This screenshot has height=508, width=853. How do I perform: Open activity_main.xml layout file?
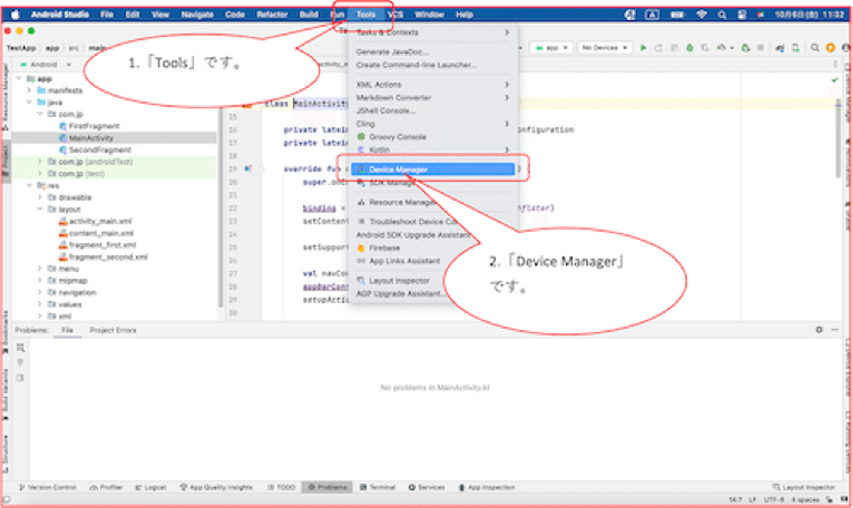click(x=100, y=221)
